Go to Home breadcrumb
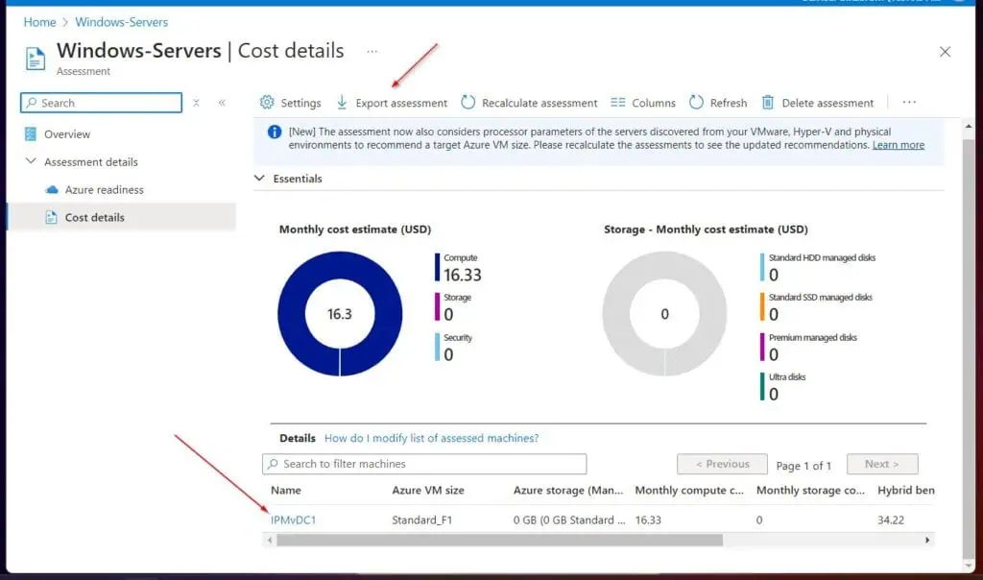This screenshot has width=983, height=580. (x=39, y=22)
